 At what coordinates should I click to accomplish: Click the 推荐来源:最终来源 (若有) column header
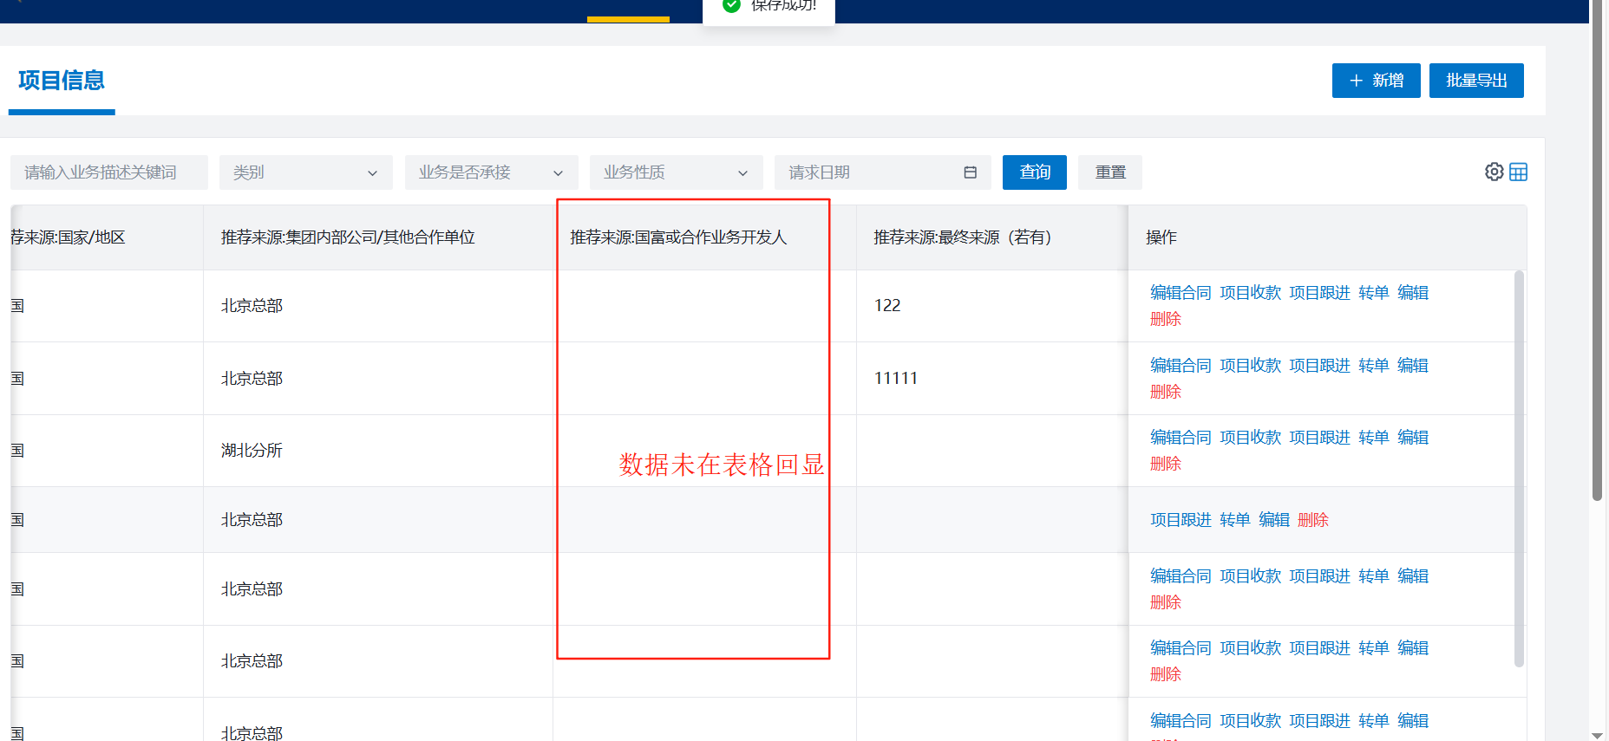(992, 237)
